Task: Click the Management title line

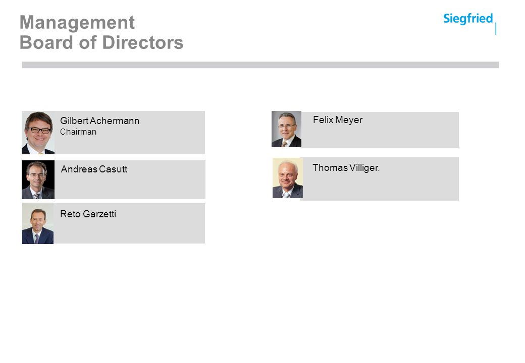Action: point(77,22)
